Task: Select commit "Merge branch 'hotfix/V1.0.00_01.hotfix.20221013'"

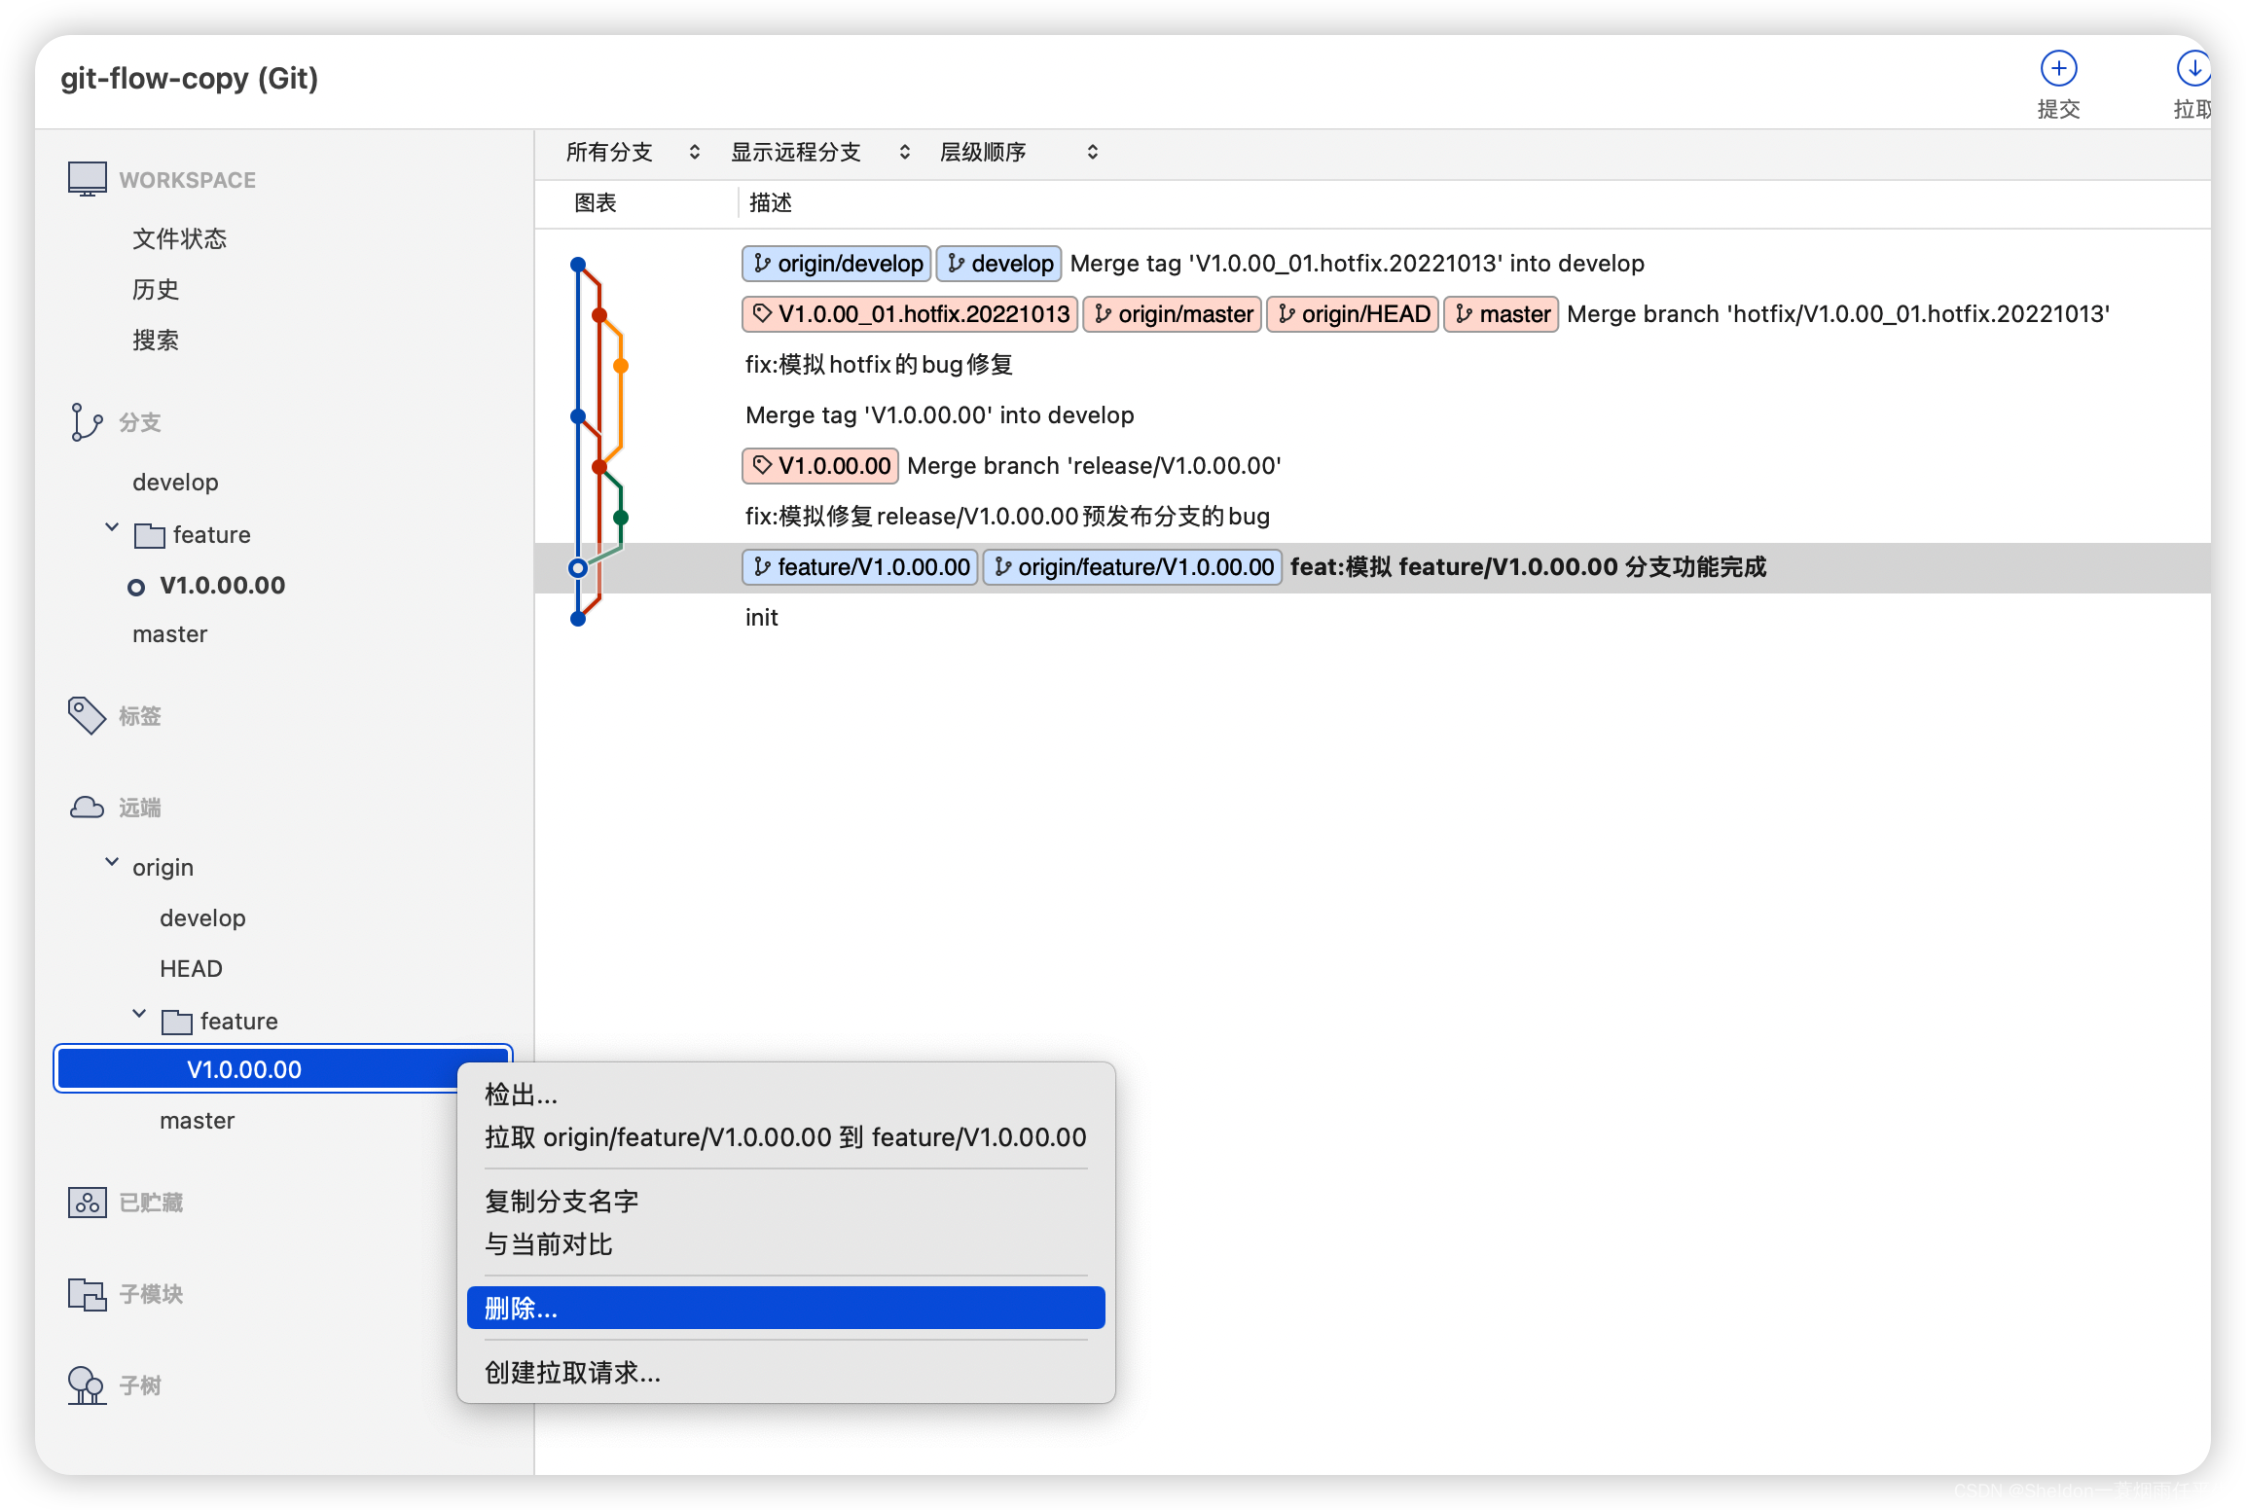Action: (x=1838, y=314)
